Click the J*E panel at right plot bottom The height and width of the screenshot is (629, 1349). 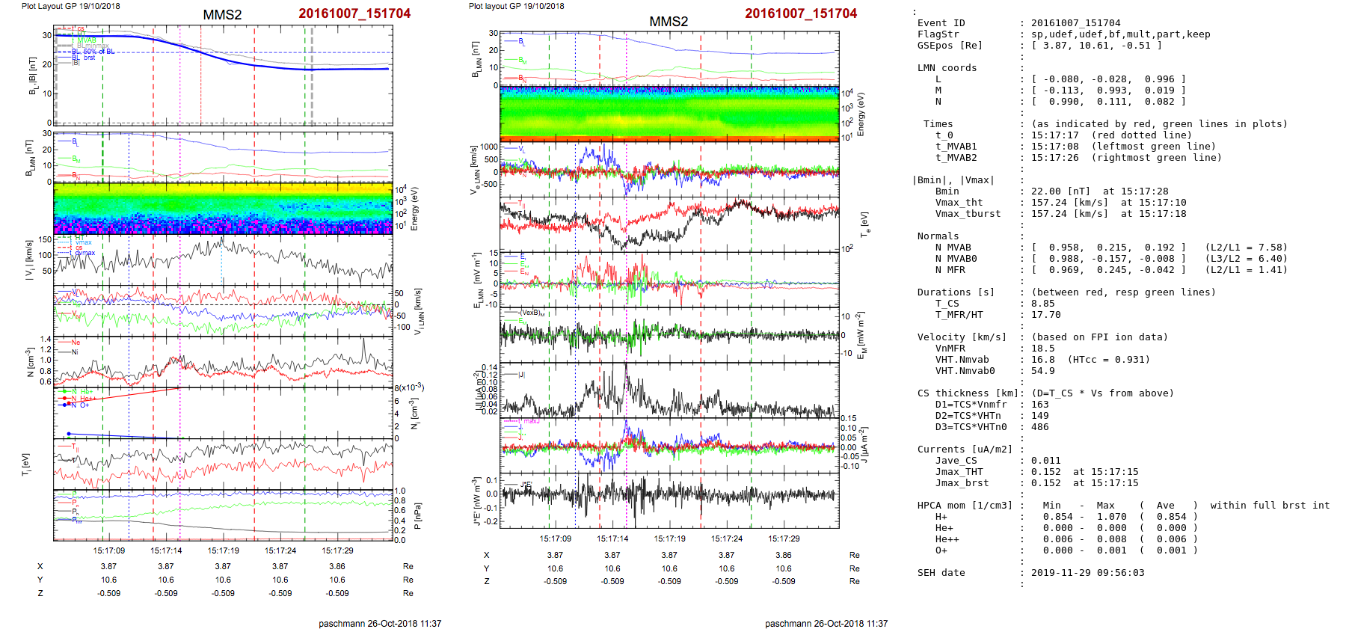(x=669, y=500)
